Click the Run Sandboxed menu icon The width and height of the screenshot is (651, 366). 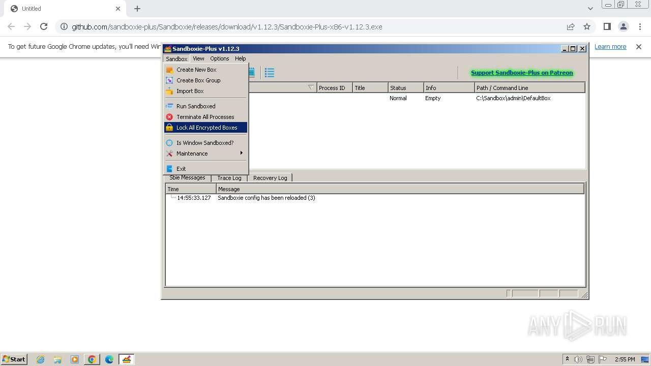pyautogui.click(x=169, y=106)
